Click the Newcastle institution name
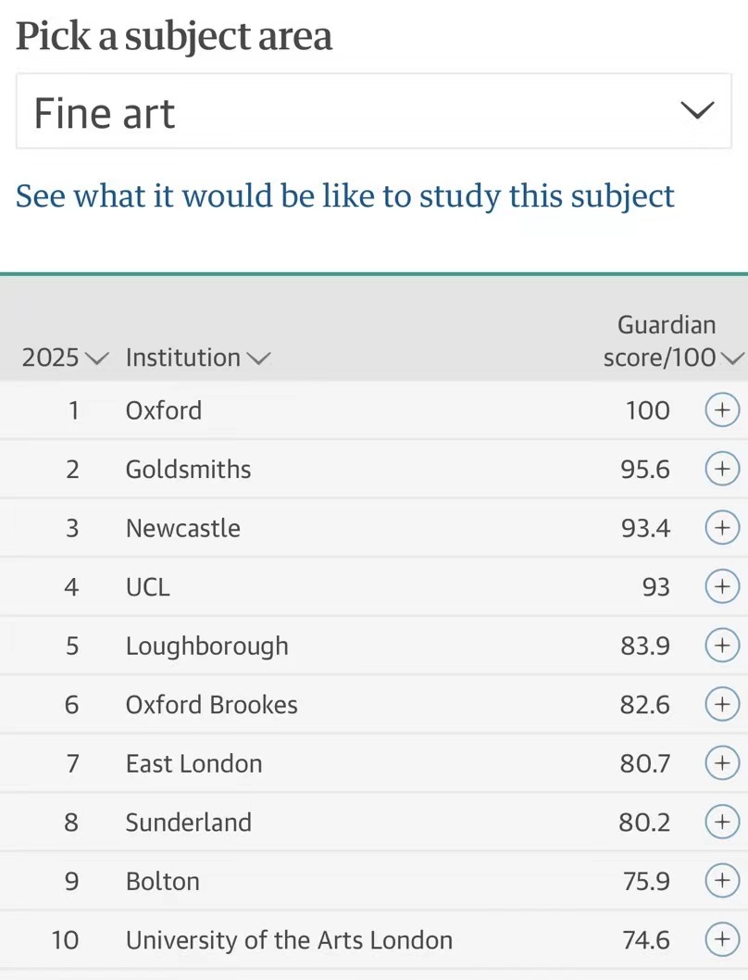Viewport: 748px width, 980px height. coord(183,528)
